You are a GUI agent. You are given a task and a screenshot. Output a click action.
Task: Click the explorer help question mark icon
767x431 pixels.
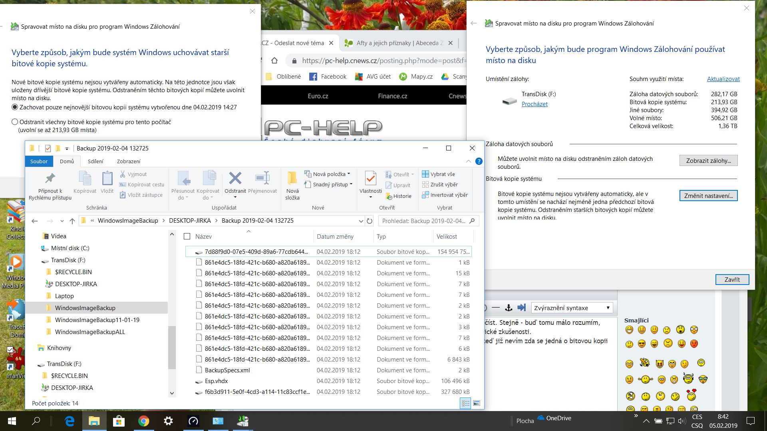(x=479, y=161)
